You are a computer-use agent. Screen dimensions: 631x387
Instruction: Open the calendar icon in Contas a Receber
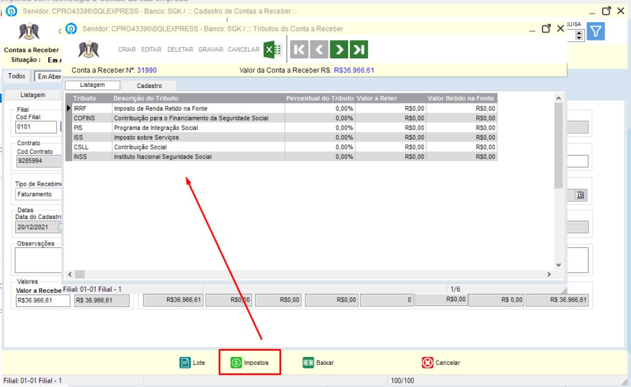[x=580, y=195]
